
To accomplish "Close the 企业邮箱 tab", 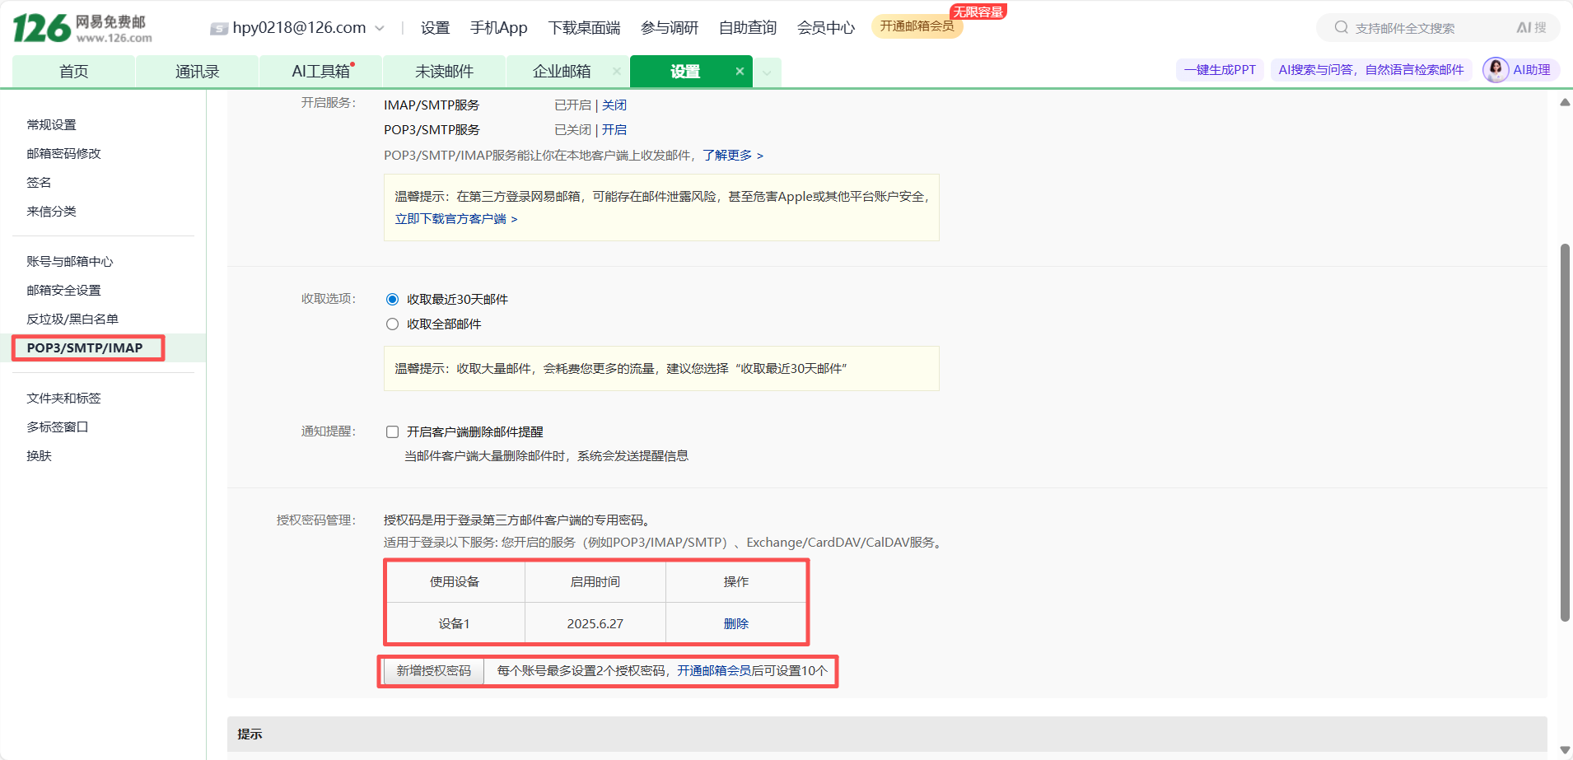I will coord(616,72).
